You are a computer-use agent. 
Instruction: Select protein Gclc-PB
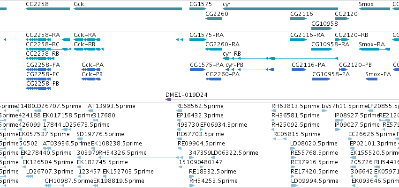coord(92,74)
